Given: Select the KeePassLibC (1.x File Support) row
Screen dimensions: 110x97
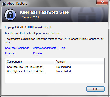Looking at the screenshot, I should click(55, 67).
